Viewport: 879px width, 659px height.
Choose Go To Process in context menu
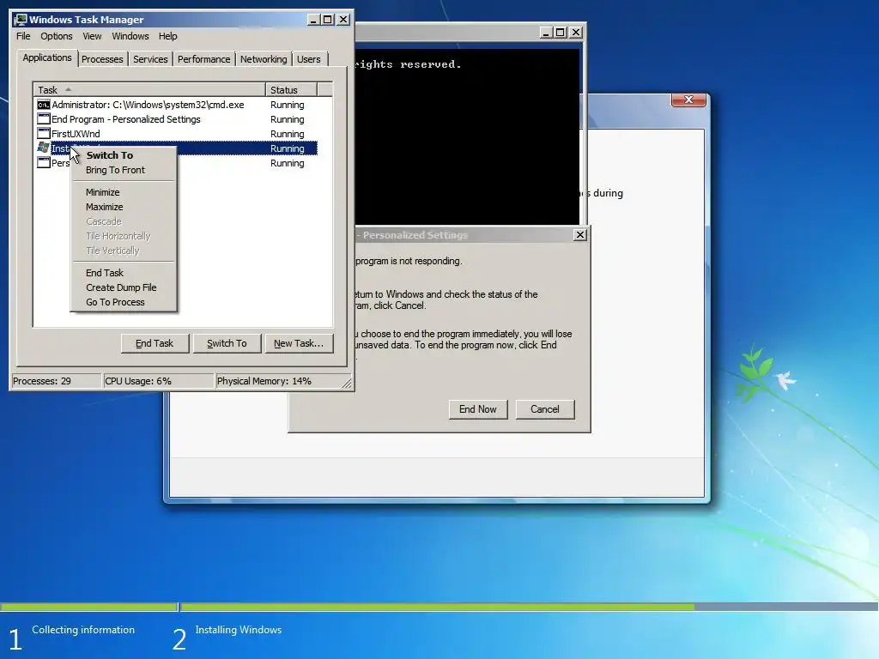point(124,302)
